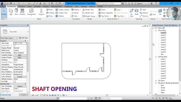Click the Sign In button
Image resolution: width=181 pixels, height=102 pixels.
pos(138,3)
